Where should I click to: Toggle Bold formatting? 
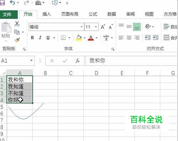tap(32, 37)
